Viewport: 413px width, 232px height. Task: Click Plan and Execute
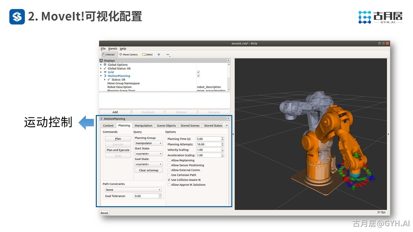[x=118, y=150]
